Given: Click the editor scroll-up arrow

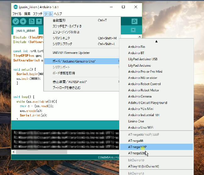Looking at the screenshot, I should [x=140, y=37].
